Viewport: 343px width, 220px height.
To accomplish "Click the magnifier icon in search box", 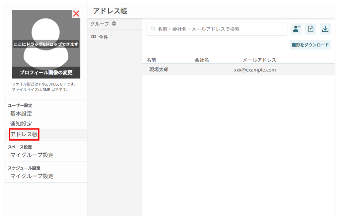I will click(x=153, y=29).
